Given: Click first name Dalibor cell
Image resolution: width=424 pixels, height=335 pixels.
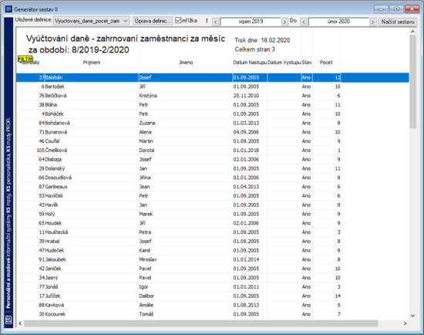Looking at the screenshot, I should pos(186,296).
